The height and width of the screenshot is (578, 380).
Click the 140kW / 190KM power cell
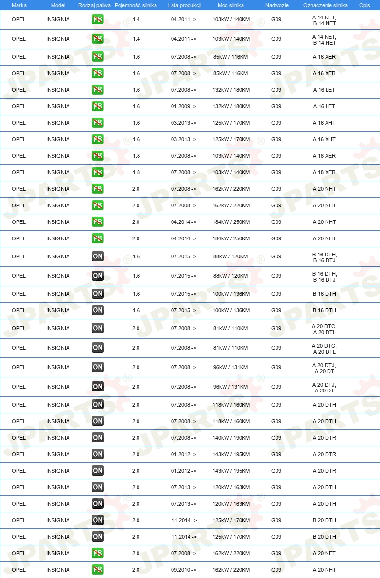click(x=231, y=438)
